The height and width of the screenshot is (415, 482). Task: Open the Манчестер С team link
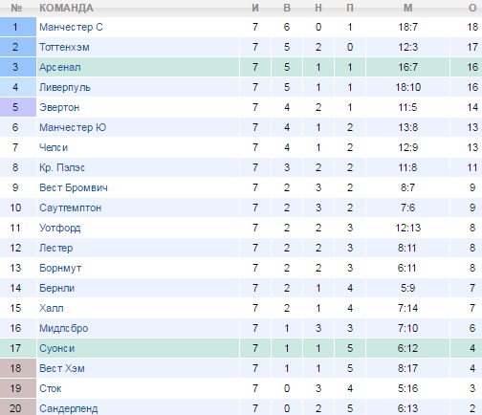coord(71,27)
